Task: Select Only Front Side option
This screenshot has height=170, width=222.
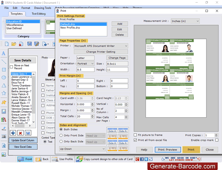Action: pyautogui.click(x=61, y=135)
